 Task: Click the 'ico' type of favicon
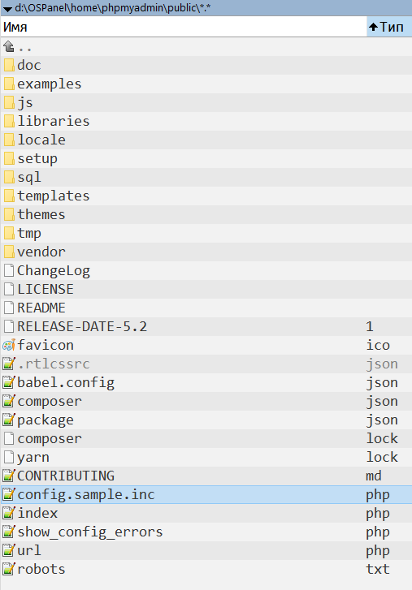378,345
